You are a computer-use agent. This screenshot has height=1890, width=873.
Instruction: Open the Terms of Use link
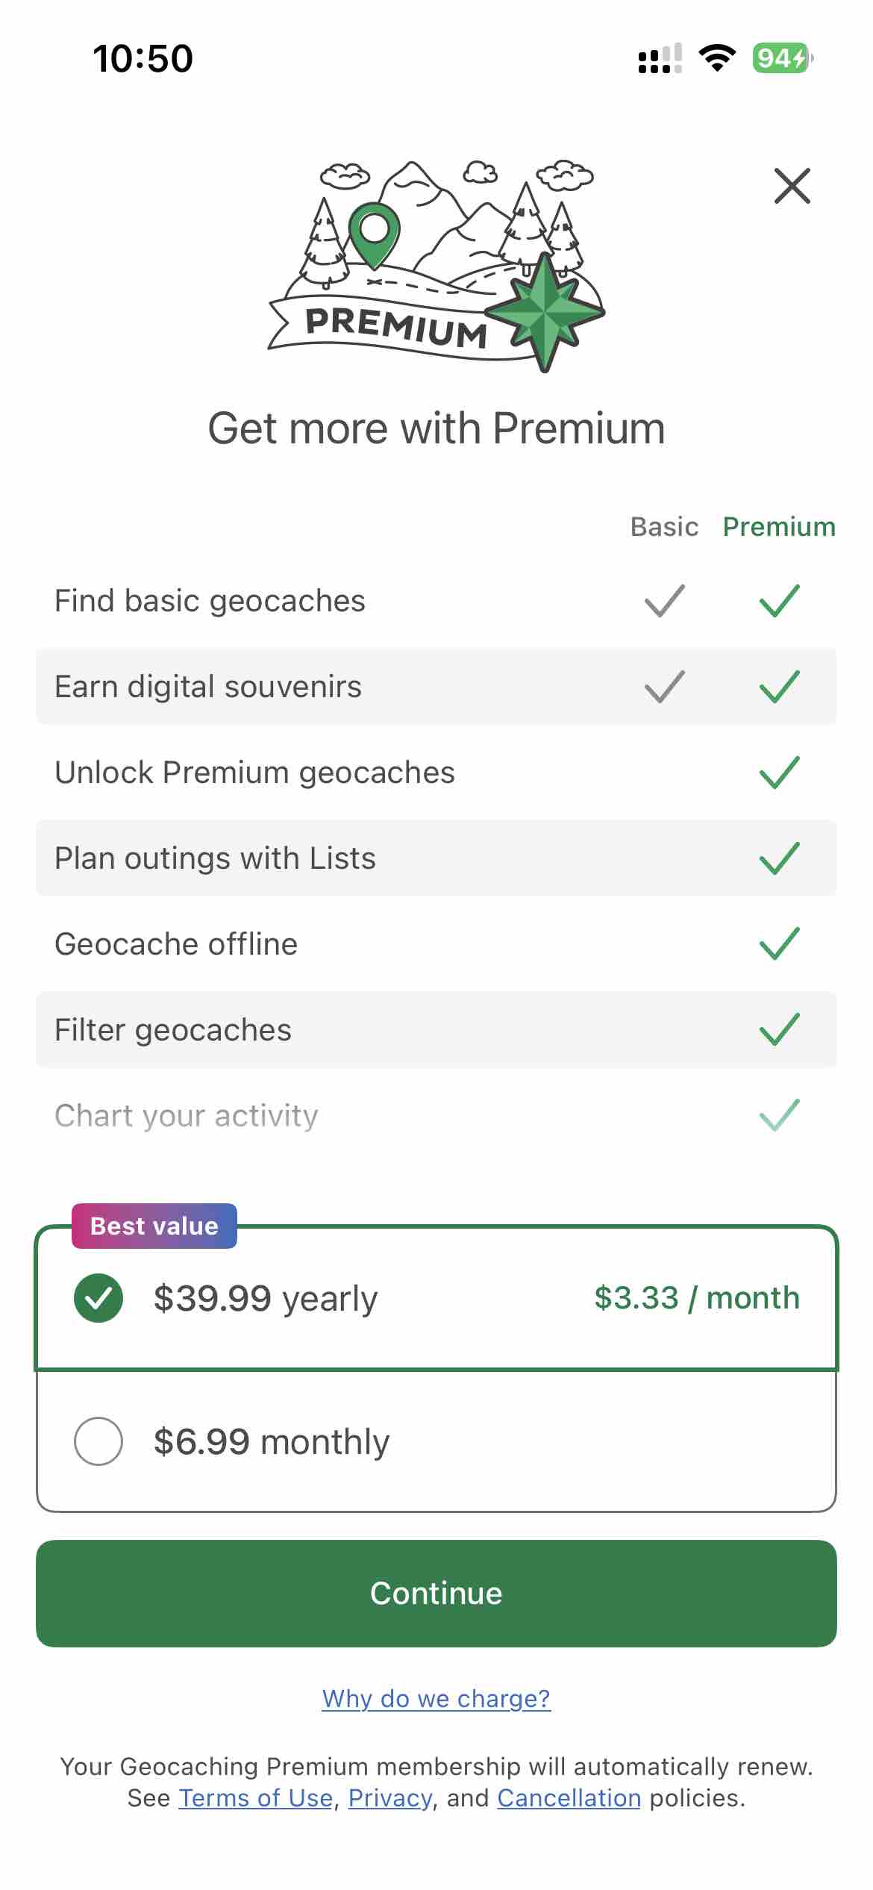pos(257,1797)
